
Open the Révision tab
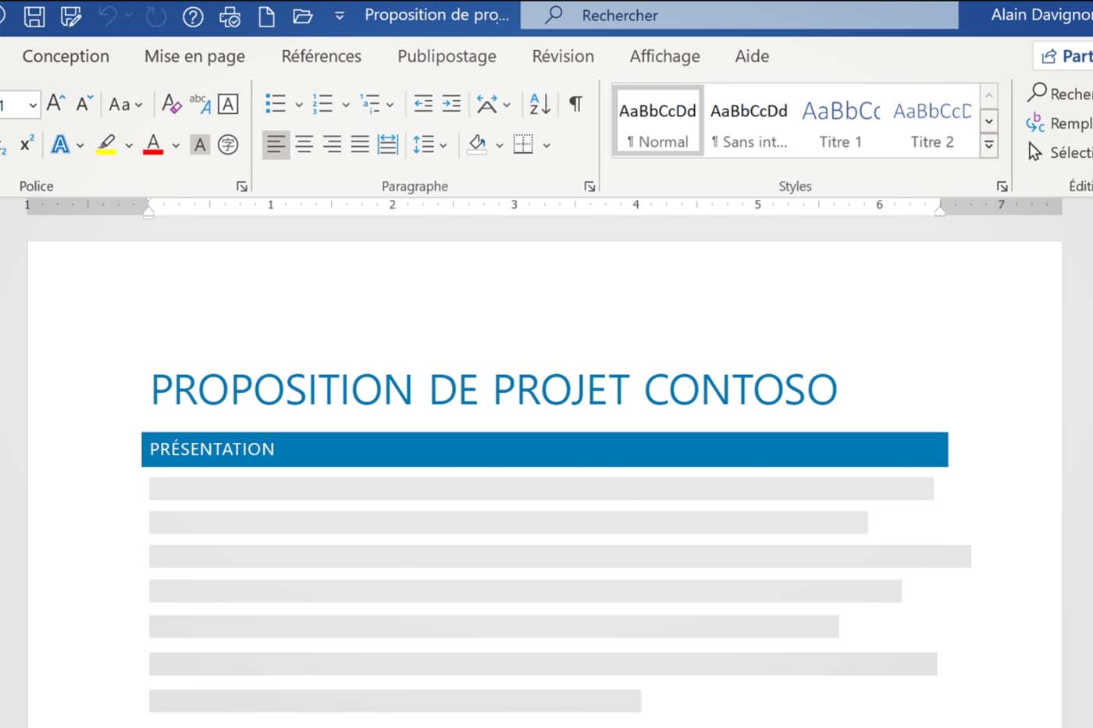tap(563, 56)
